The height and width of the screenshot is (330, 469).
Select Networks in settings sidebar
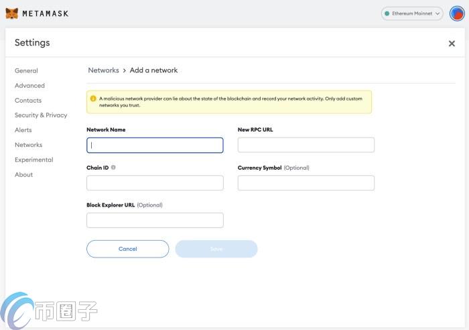[28, 145]
